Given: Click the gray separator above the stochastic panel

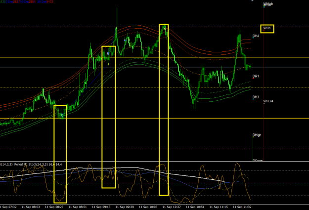Looking at the screenshot, I should pyautogui.click(x=154, y=162).
